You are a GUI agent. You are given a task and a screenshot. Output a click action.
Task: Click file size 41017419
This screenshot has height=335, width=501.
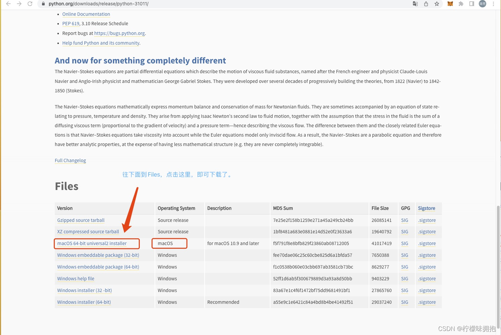point(382,243)
